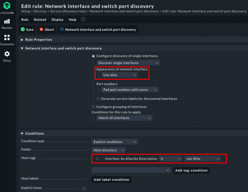Open the Match all interfaces dropdown
248x192 pixels.
(124, 118)
